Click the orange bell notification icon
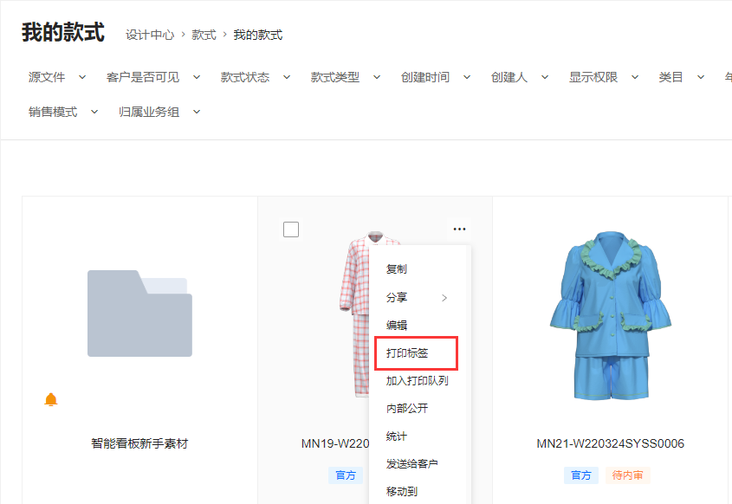Screen dimensions: 732x504 [50, 399]
